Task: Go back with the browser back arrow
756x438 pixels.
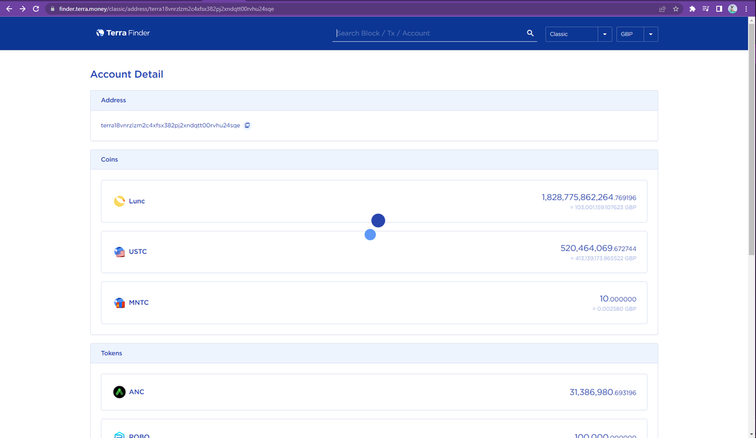Action: pyautogui.click(x=9, y=9)
